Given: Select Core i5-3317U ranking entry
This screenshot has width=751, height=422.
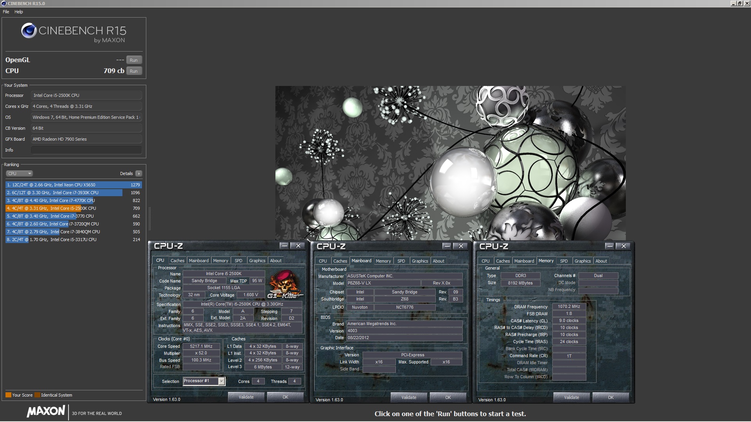Looking at the screenshot, I should [x=74, y=240].
